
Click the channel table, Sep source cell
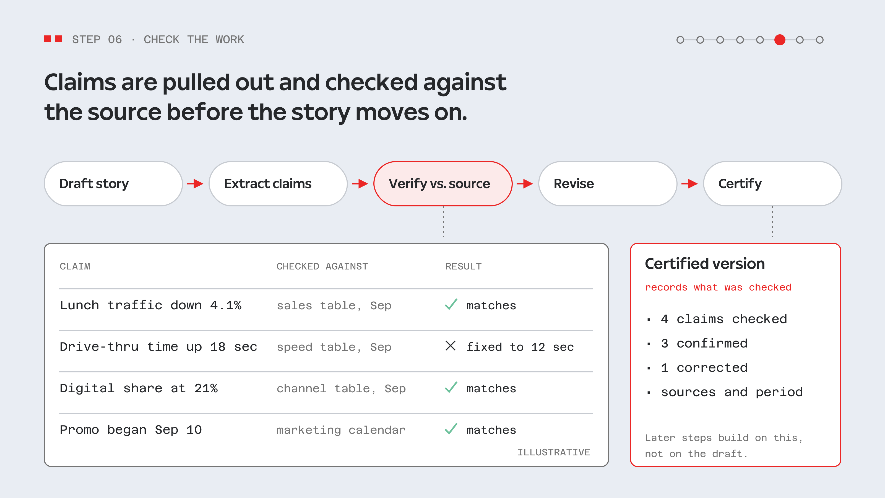(x=341, y=389)
